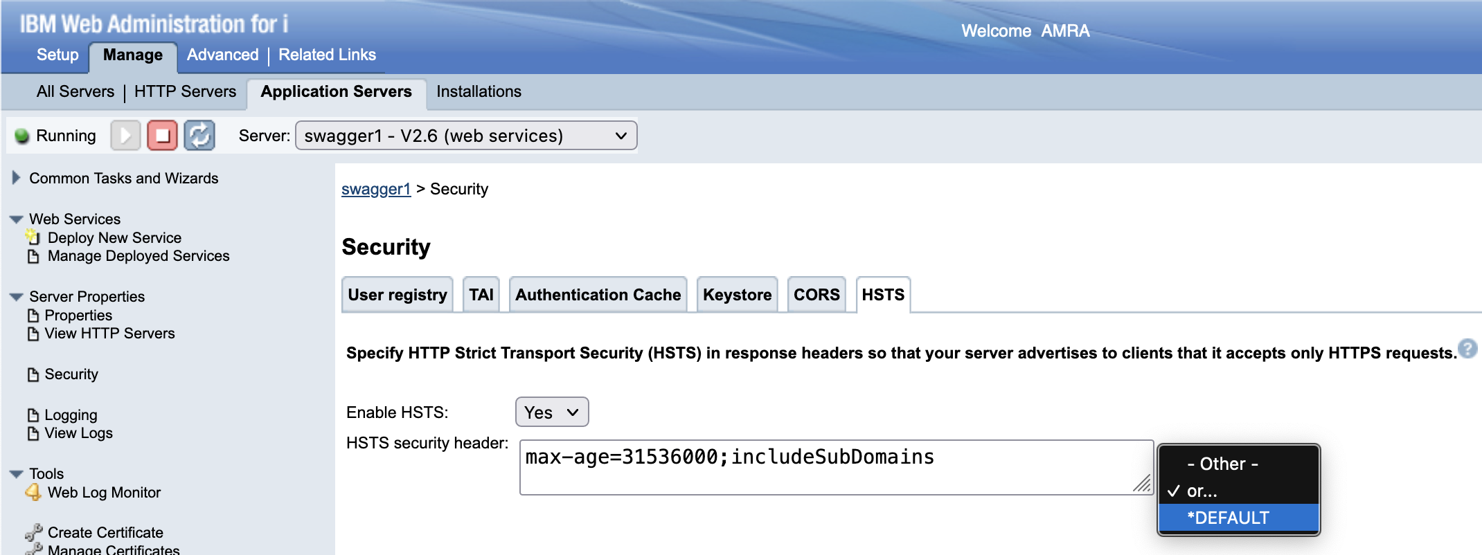Viewport: 1482px width, 555px height.
Task: Collapse the Tools section
Action: [17, 474]
